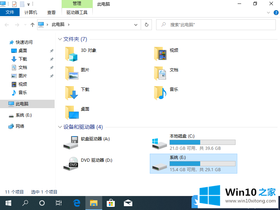
Task: Open the 图片 folder icon in main pane
Action: click(x=71, y=73)
